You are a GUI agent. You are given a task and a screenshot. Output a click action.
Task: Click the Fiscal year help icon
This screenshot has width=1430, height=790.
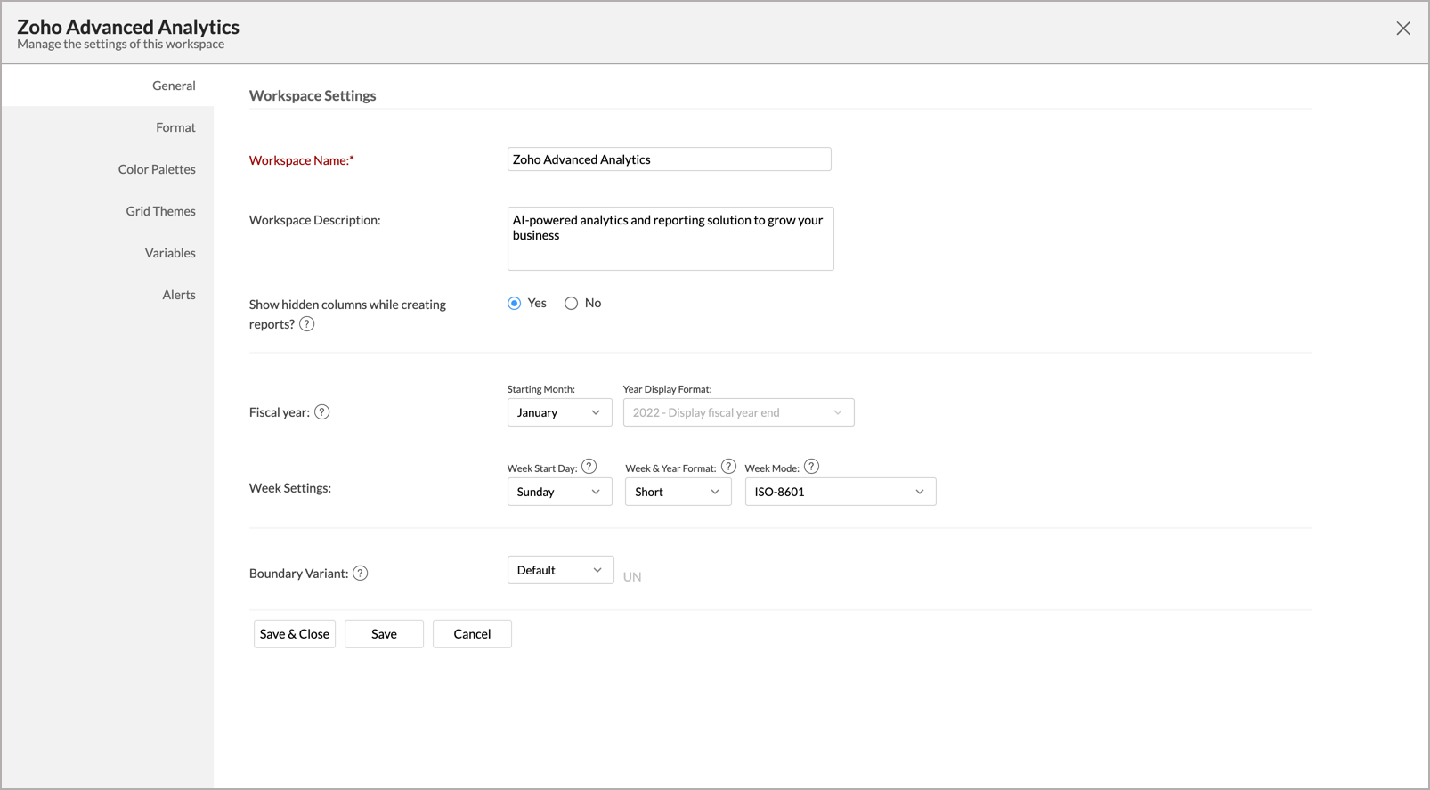click(322, 412)
